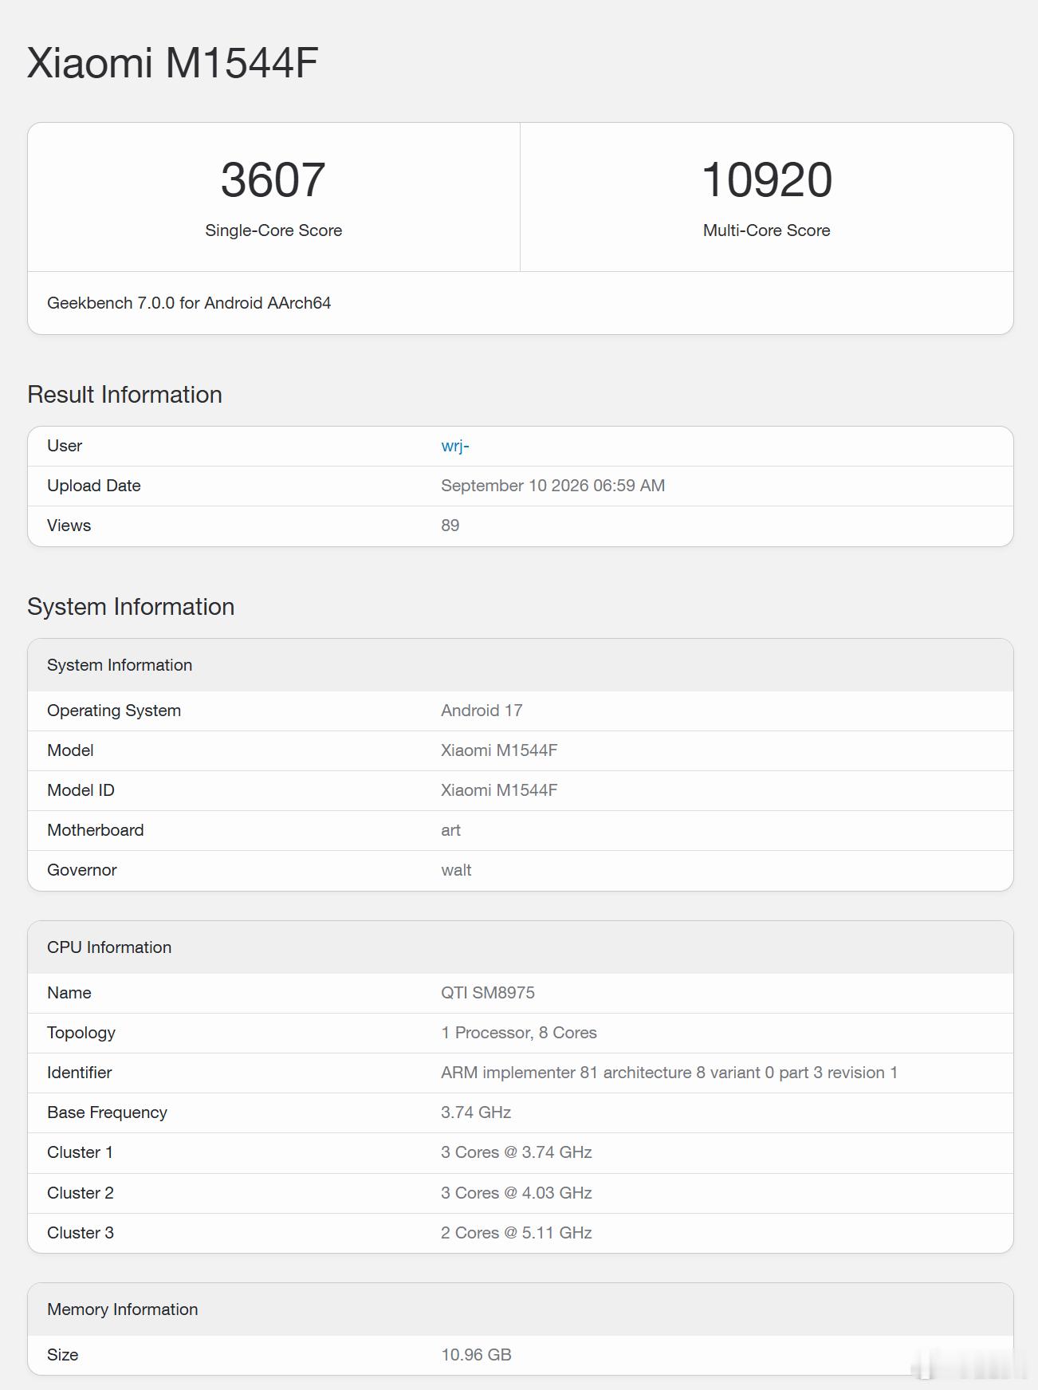
Task: Click the Single-Core Score label
Action: point(273,230)
